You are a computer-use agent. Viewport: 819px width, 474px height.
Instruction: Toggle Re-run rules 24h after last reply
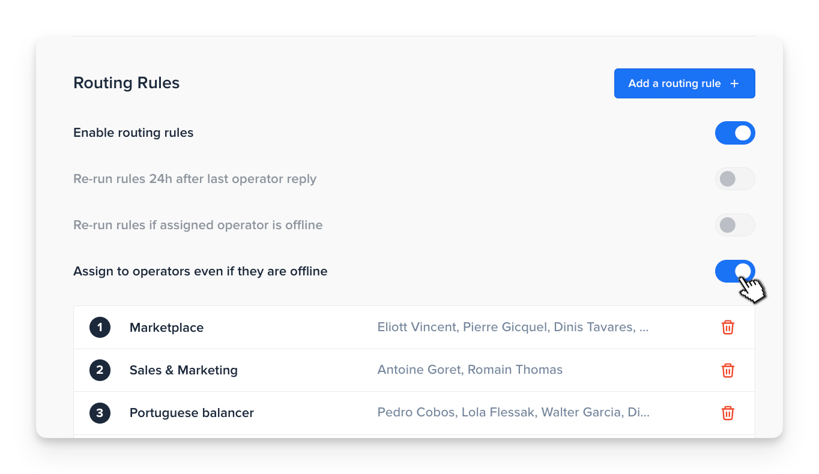point(735,179)
